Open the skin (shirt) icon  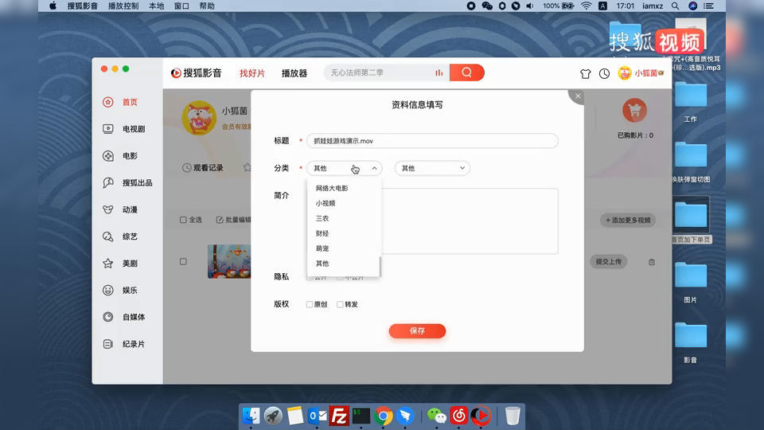(x=586, y=73)
